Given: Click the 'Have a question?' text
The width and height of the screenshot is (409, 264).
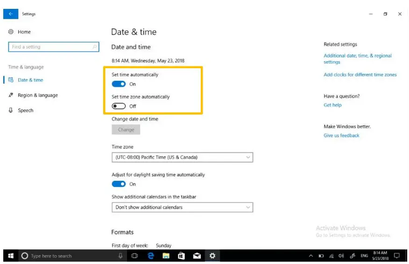Looking at the screenshot, I should (342, 96).
